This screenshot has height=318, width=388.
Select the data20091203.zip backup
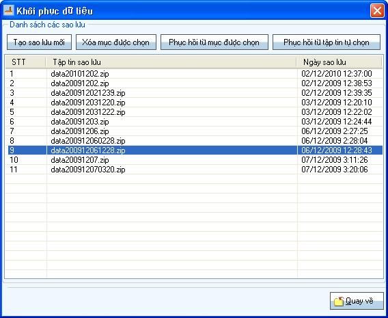[x=194, y=122]
